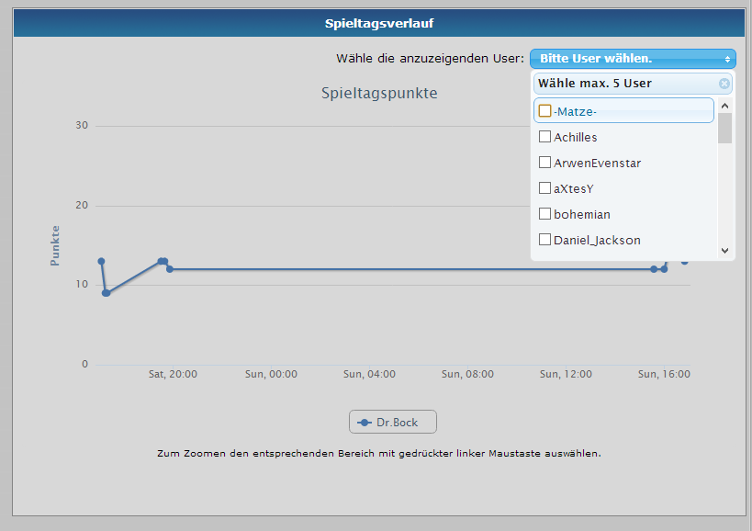Click the 'Sat, 20:00' x-axis label
This screenshot has height=531, width=752.
point(173,374)
